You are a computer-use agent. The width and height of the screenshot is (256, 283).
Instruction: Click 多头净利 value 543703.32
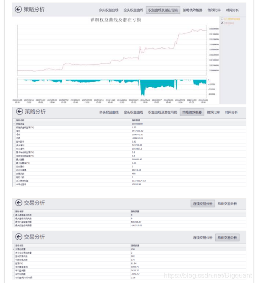(x=137, y=145)
